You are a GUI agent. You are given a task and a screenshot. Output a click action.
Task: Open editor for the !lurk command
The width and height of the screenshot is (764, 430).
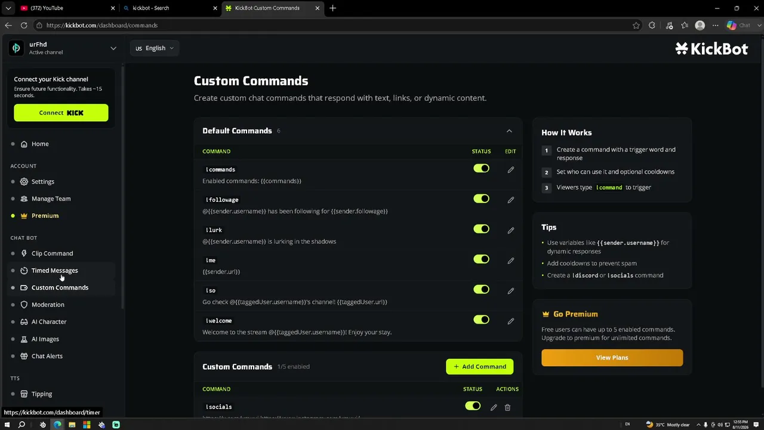pyautogui.click(x=510, y=230)
